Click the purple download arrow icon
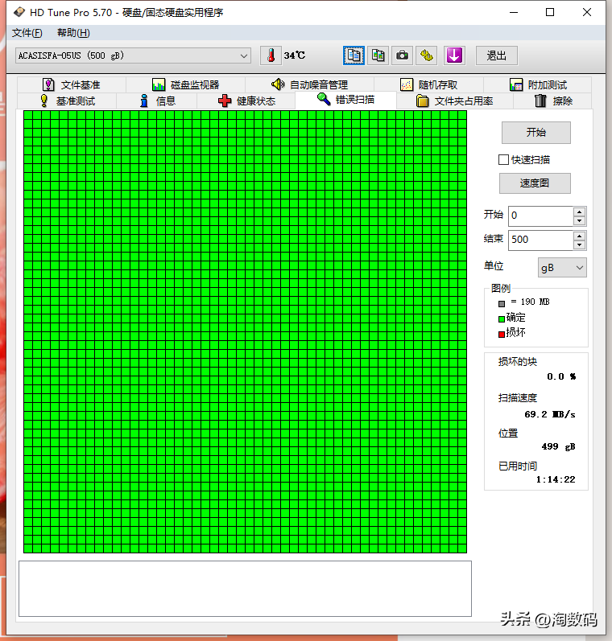 pyautogui.click(x=454, y=55)
